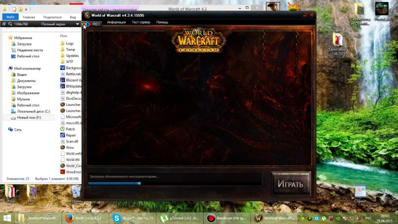The height and width of the screenshot is (224, 398).
Task: Switch to the Главная ribbon tab
Action: tap(29, 17)
